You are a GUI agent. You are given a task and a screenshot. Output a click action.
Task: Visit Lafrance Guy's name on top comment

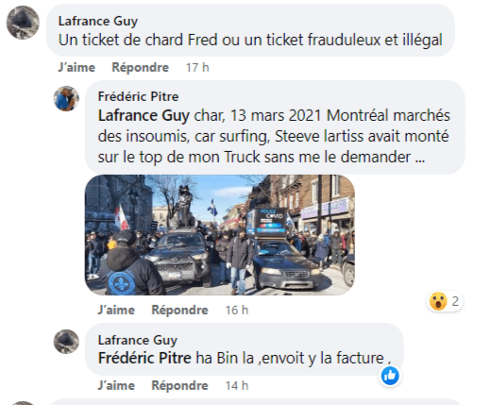[98, 21]
